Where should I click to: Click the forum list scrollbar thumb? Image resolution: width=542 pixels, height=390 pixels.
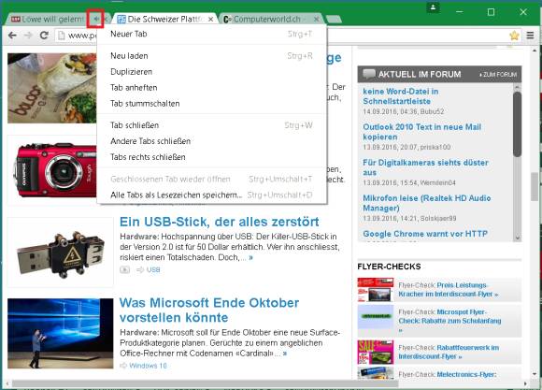pos(517,124)
